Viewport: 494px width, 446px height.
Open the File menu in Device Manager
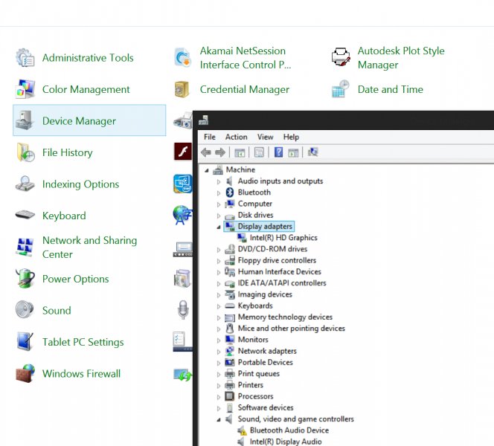(x=210, y=137)
